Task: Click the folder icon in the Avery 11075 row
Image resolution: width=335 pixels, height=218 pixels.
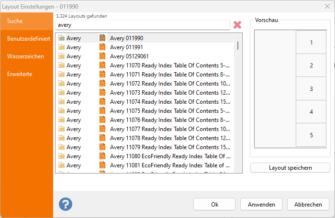Action: click(x=61, y=111)
